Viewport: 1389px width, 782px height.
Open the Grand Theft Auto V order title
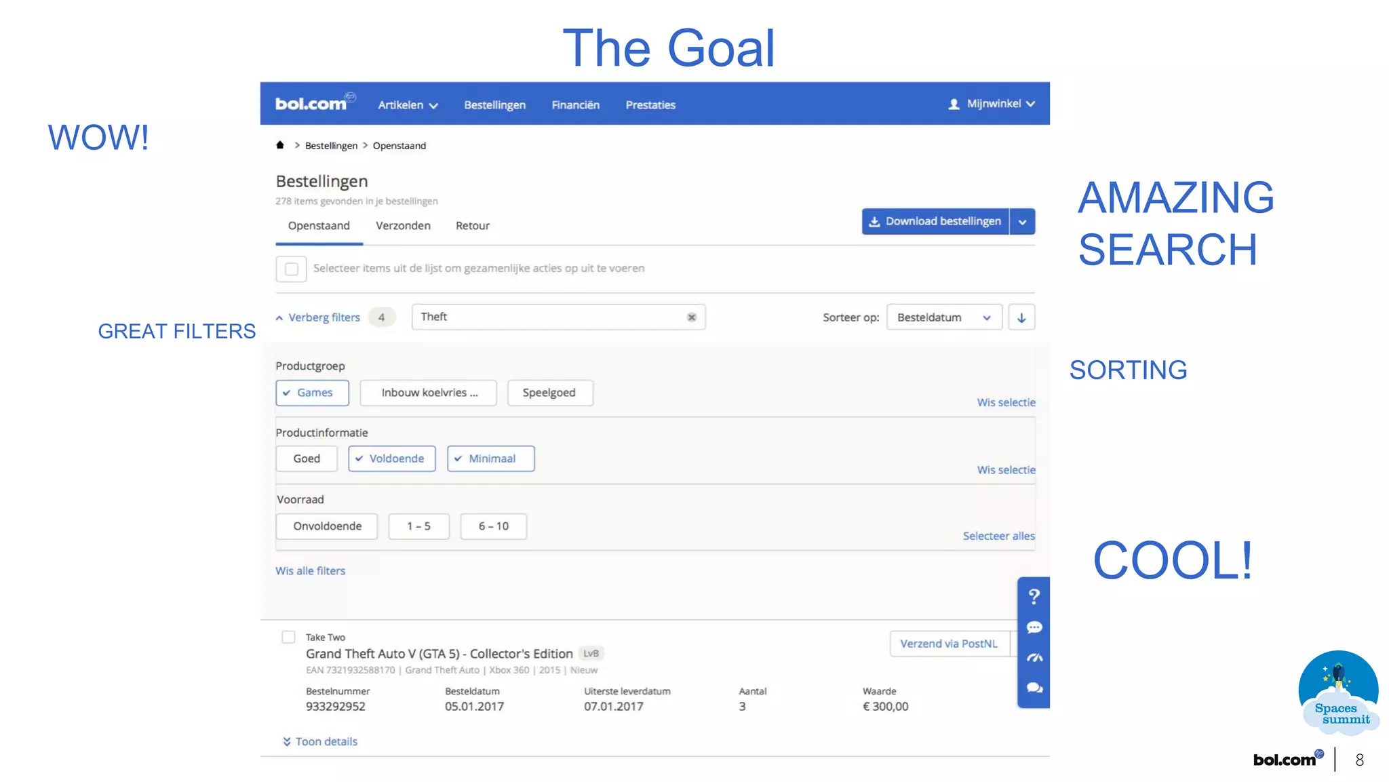coord(439,654)
